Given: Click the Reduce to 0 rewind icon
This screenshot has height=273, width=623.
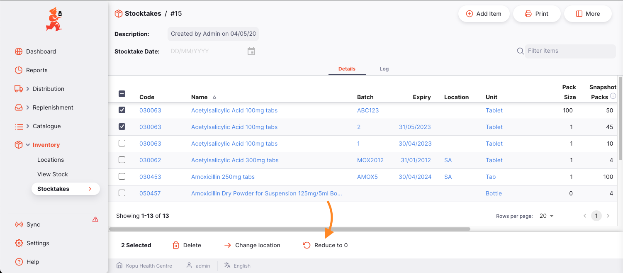Looking at the screenshot, I should coord(307,245).
